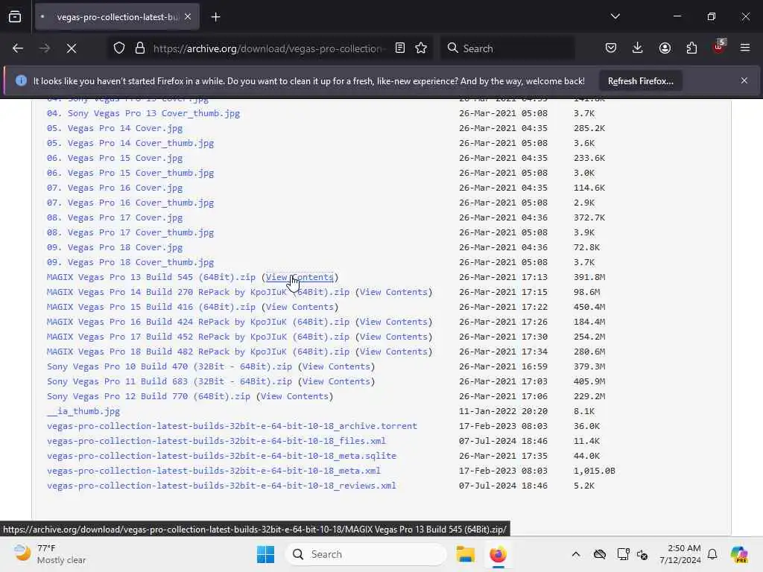Launch Copilot preview from the taskbar

(739, 554)
